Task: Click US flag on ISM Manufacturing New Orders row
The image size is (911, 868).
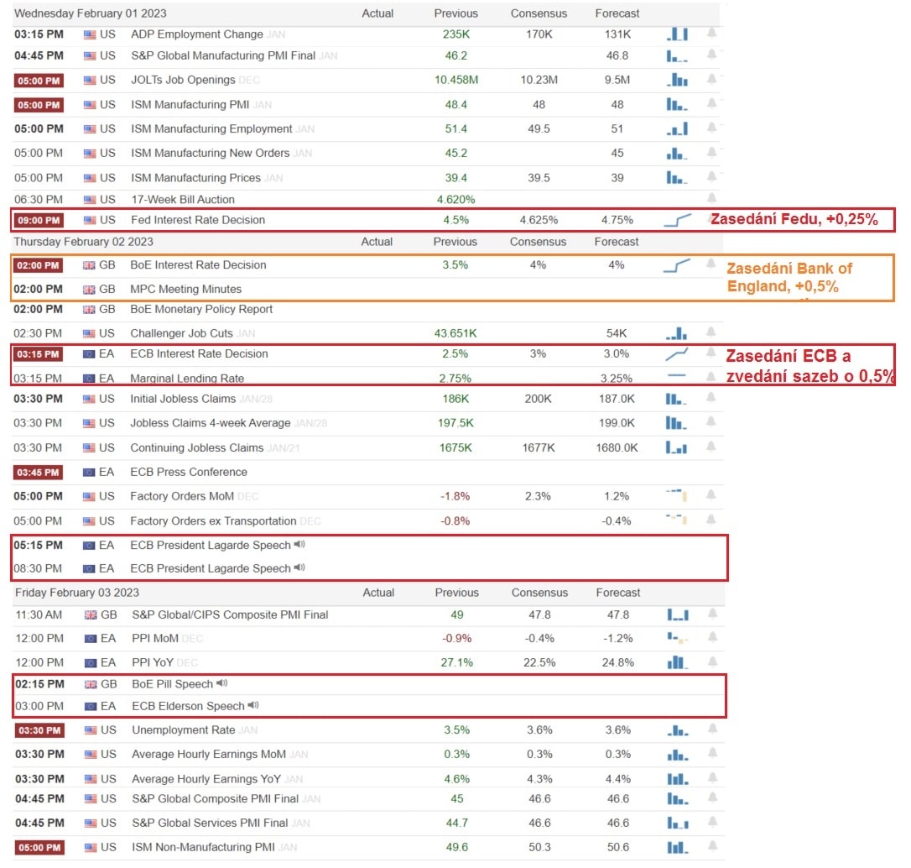Action: 90,154
